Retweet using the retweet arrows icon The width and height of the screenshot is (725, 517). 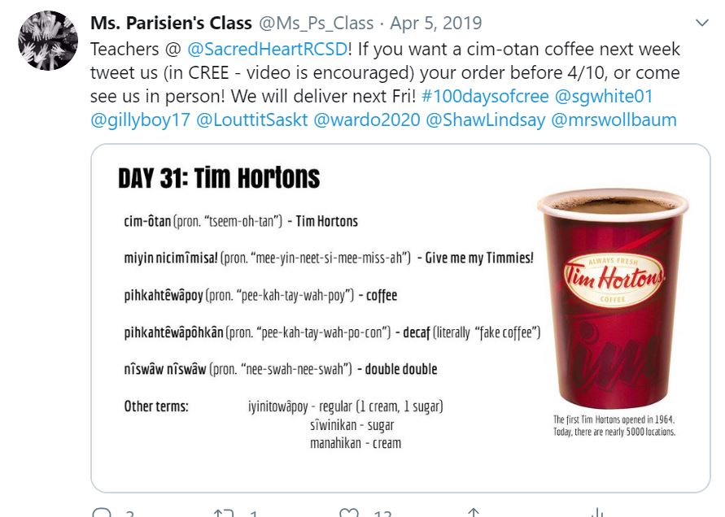223,512
